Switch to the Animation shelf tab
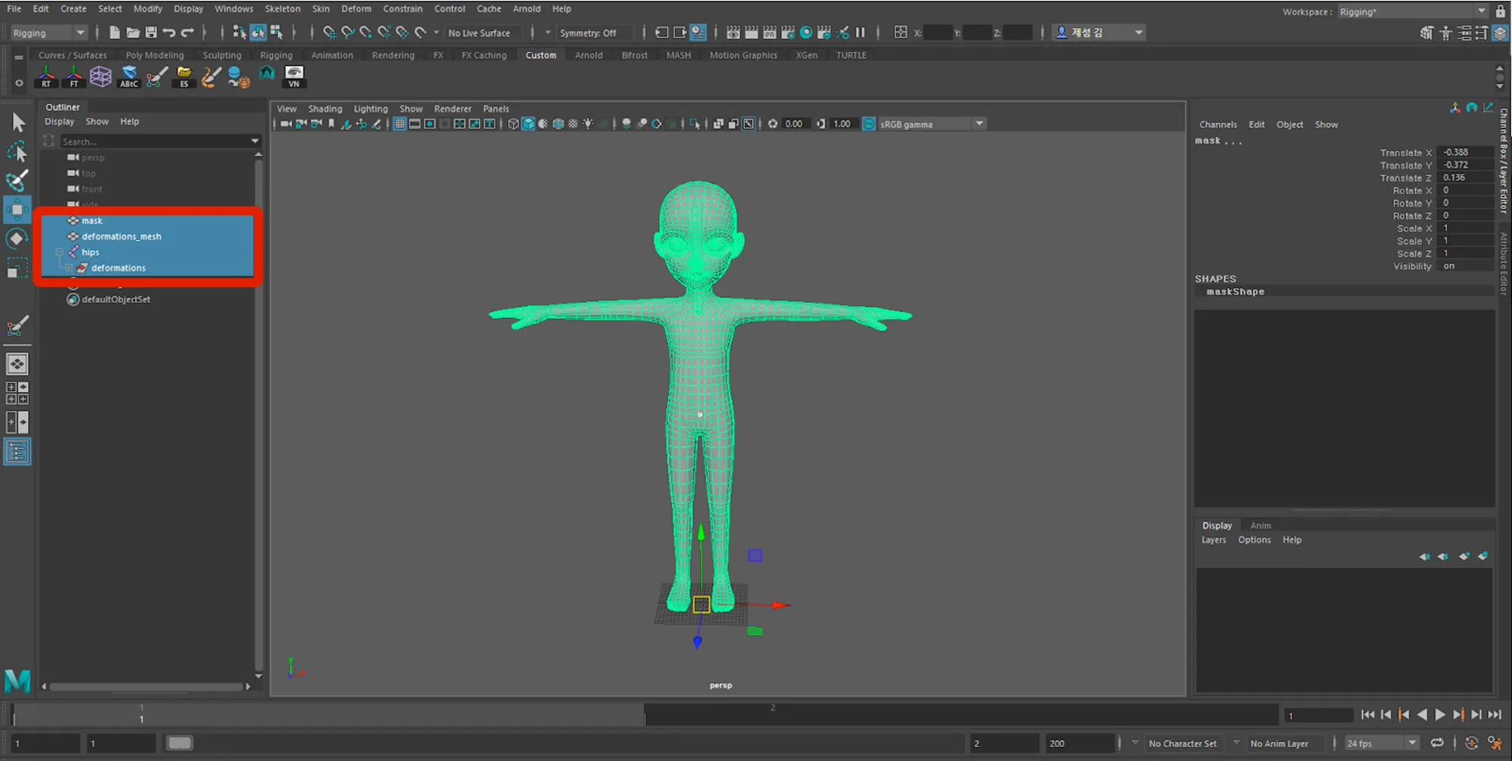The width and height of the screenshot is (1512, 761). pos(332,55)
